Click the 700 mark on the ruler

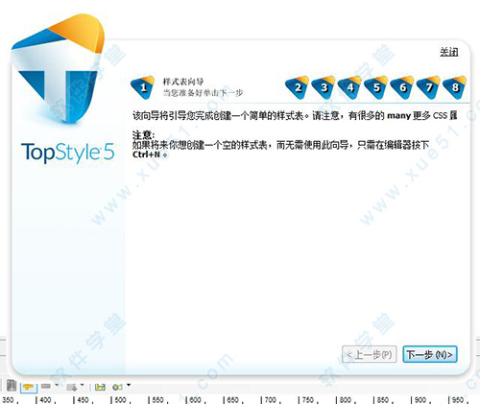[271, 400]
